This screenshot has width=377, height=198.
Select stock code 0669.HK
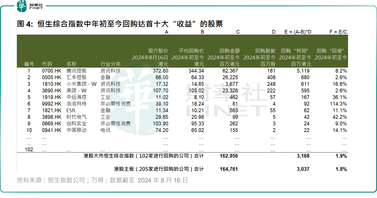[x=52, y=124]
